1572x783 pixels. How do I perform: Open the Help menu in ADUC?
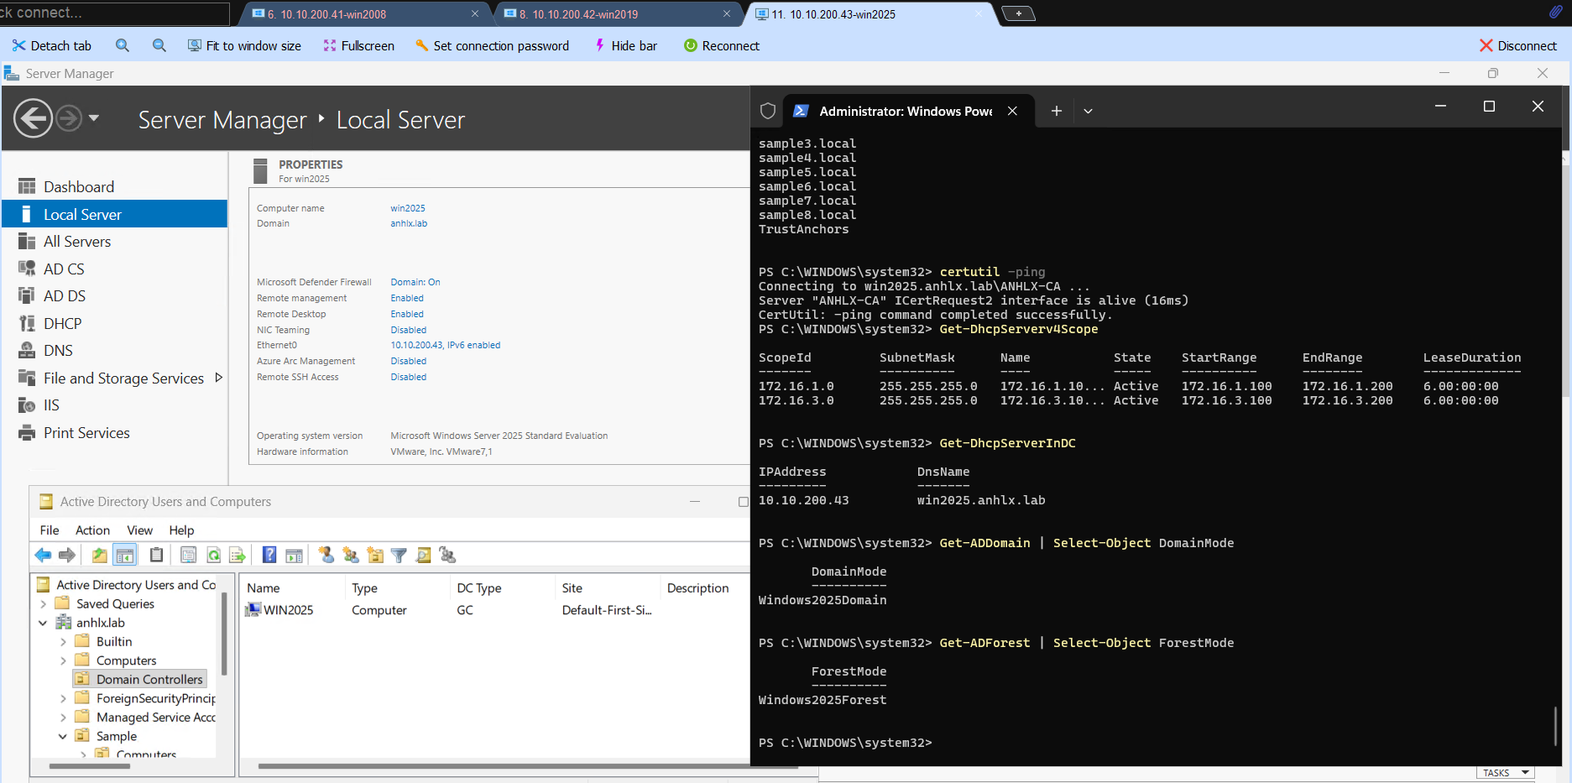tap(181, 530)
